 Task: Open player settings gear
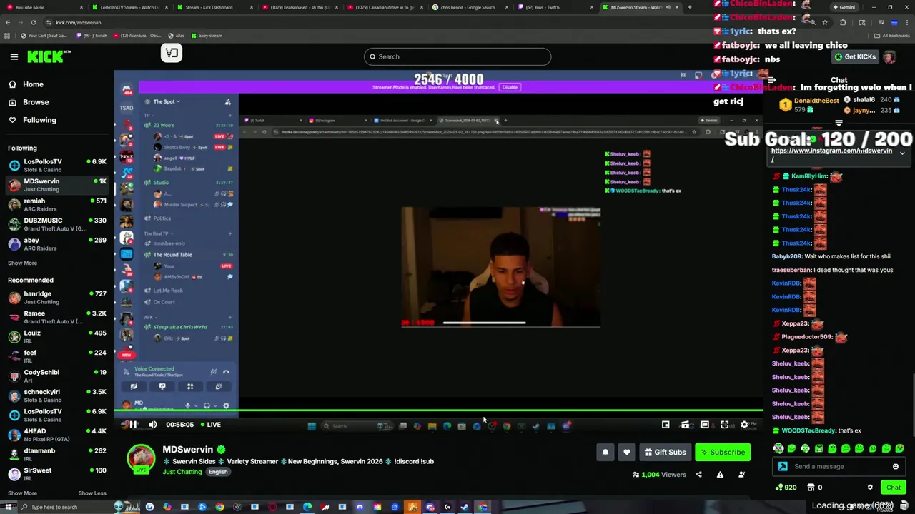pos(744,425)
